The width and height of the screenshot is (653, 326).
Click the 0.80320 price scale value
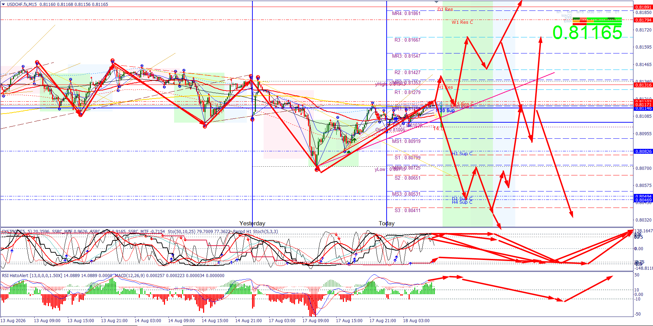coord(643,220)
